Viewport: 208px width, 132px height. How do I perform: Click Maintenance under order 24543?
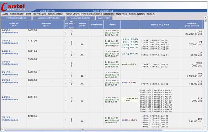pos(10,43)
